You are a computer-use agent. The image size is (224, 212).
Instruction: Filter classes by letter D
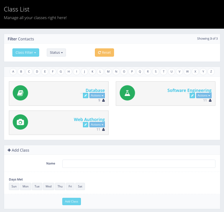[37, 71]
